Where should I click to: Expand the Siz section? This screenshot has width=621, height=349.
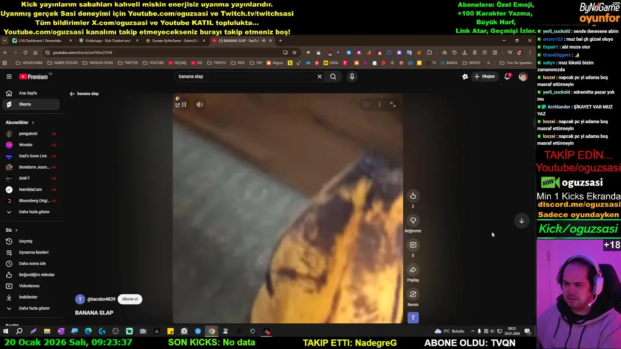(12, 230)
